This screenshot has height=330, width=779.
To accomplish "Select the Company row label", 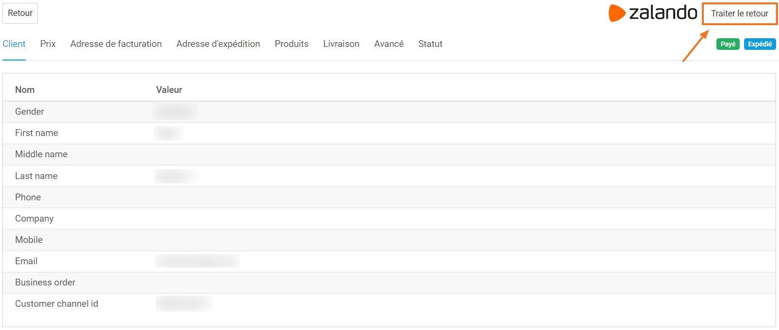I will click(34, 219).
